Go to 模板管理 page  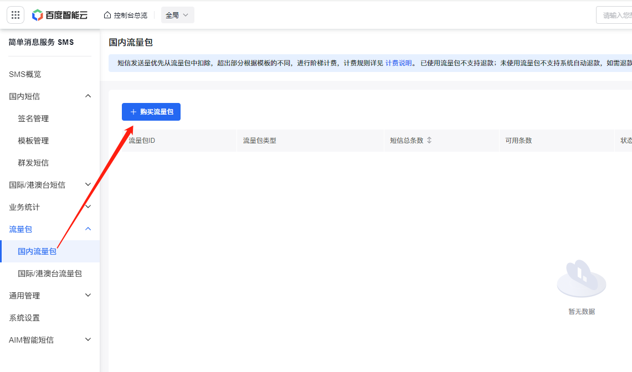pyautogui.click(x=33, y=141)
